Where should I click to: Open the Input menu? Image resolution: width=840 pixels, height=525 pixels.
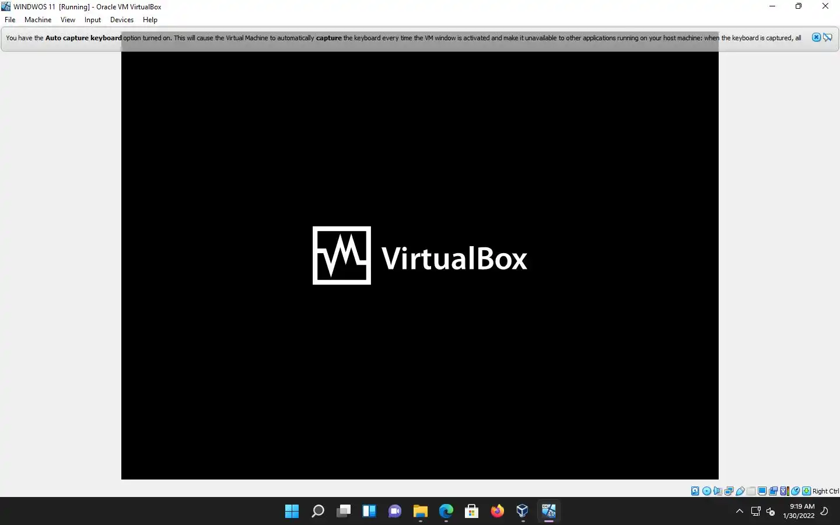[92, 19]
